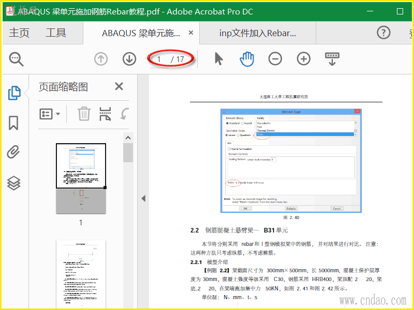Open the layers panel
Viewport: 414px width, 310px height.
click(x=14, y=183)
